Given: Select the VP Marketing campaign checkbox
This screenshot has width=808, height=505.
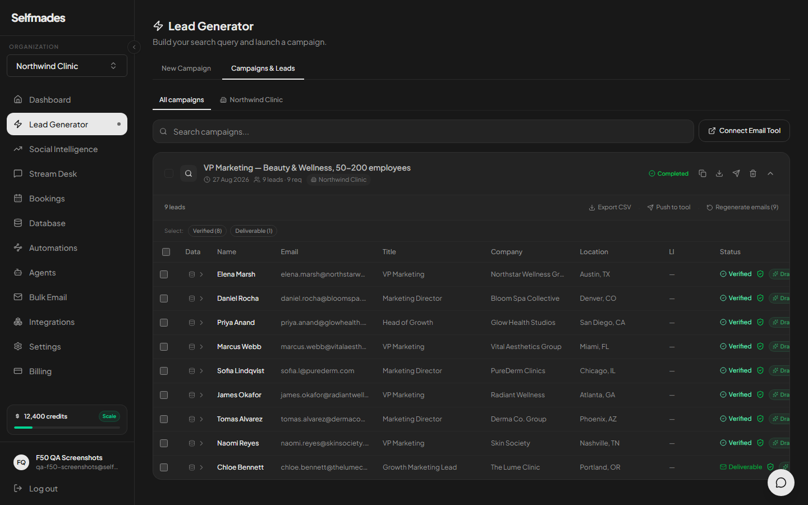Looking at the screenshot, I should [168, 173].
